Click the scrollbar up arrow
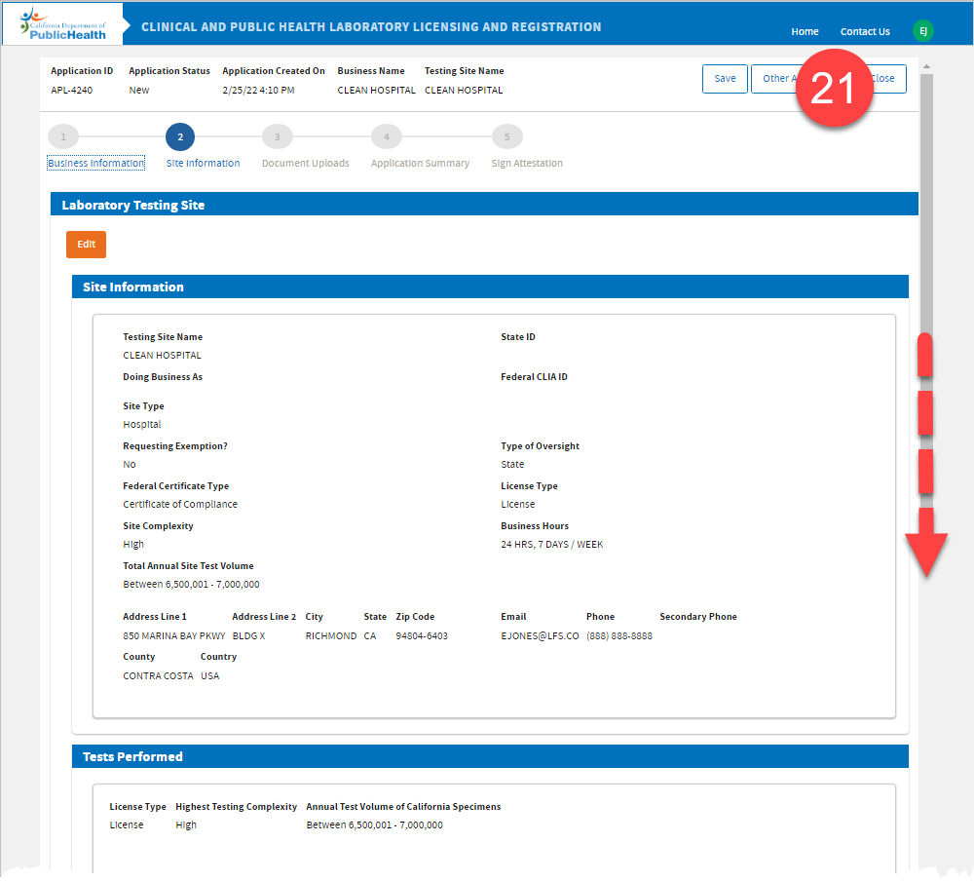The height and width of the screenshot is (881, 974). 926,66
